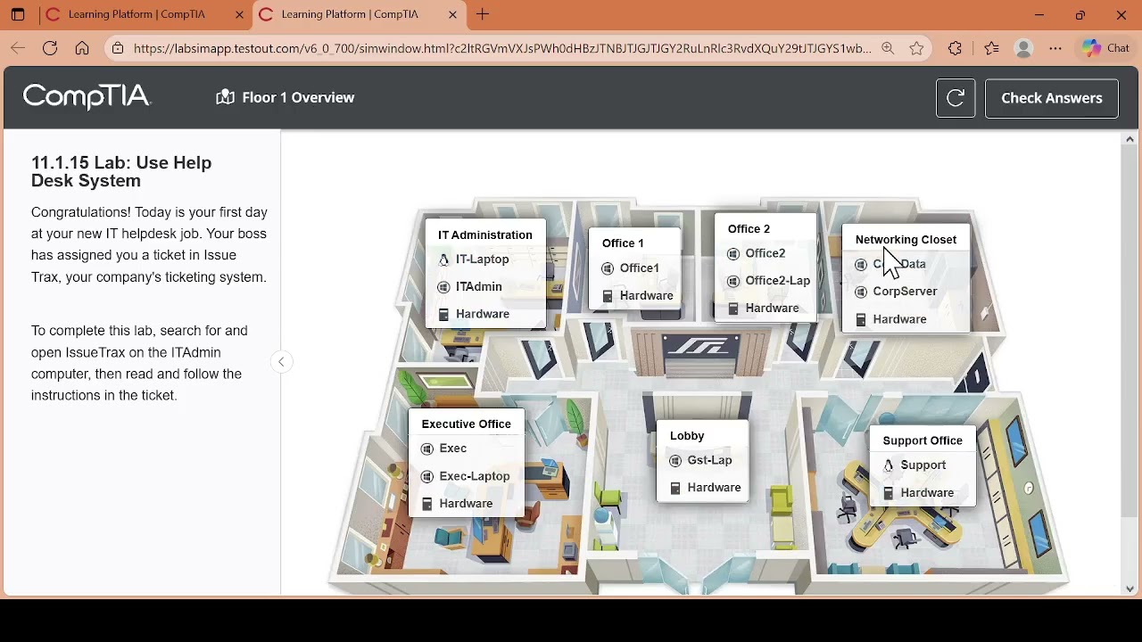Viewport: 1142px width, 642px height.
Task: Click the hardware icon in IT Administration
Action: pos(443,315)
